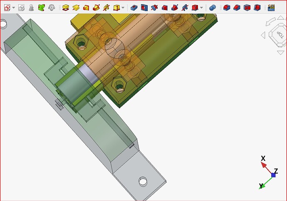287x201 pixels.
Task: Click the yellow Additive primitive cube
Action: click(116, 7)
